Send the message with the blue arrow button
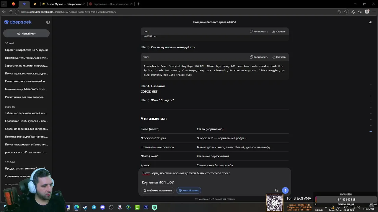This screenshot has height=212, width=378. (x=285, y=191)
